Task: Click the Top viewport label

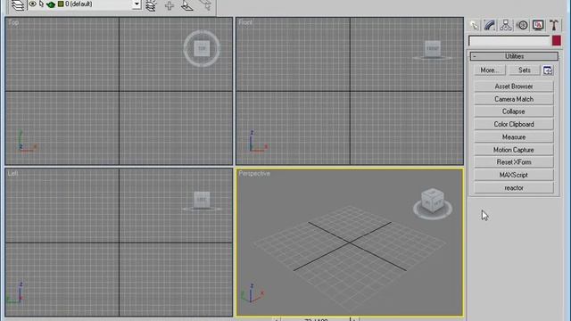Action: click(x=13, y=22)
